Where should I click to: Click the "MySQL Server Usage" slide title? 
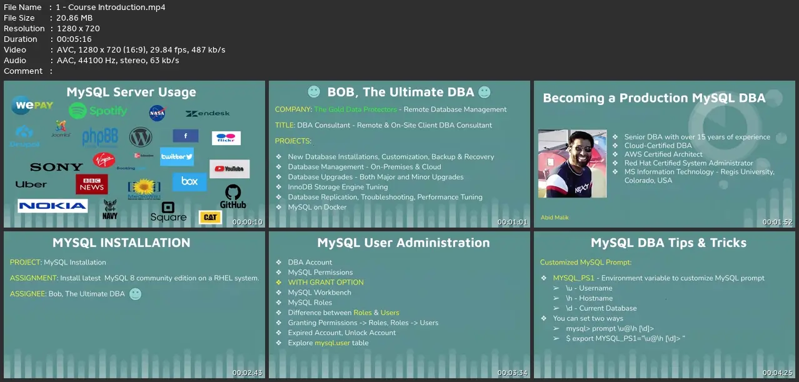(131, 92)
